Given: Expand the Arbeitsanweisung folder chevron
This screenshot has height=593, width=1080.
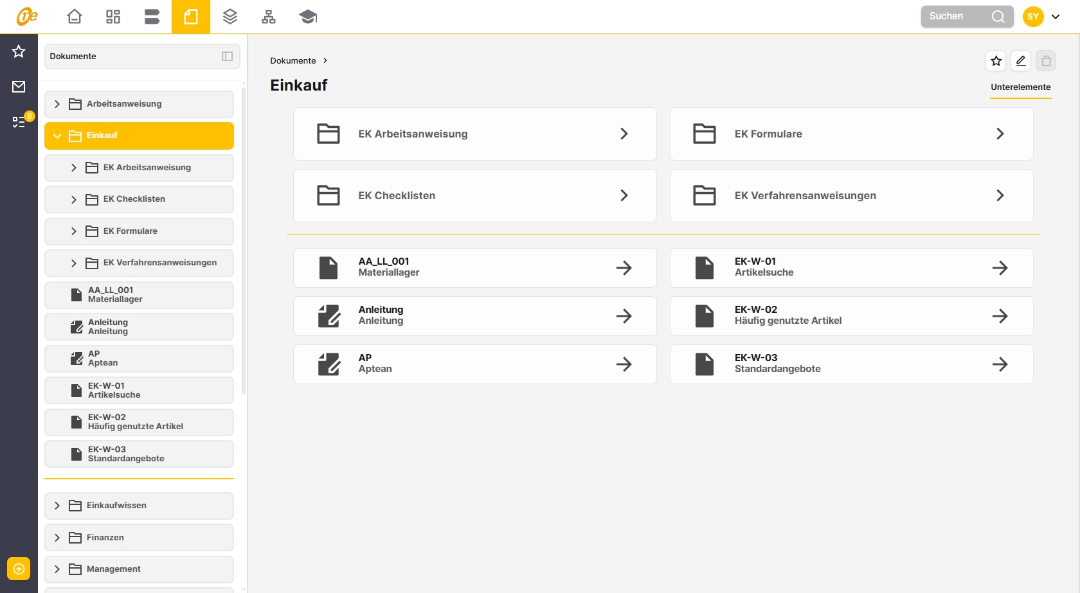Looking at the screenshot, I should coord(57,104).
